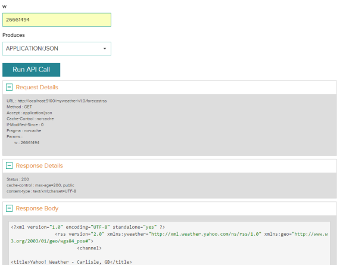Toggle the Response Body header title
Viewport: 343px width, 265px height.
[x=37, y=208]
